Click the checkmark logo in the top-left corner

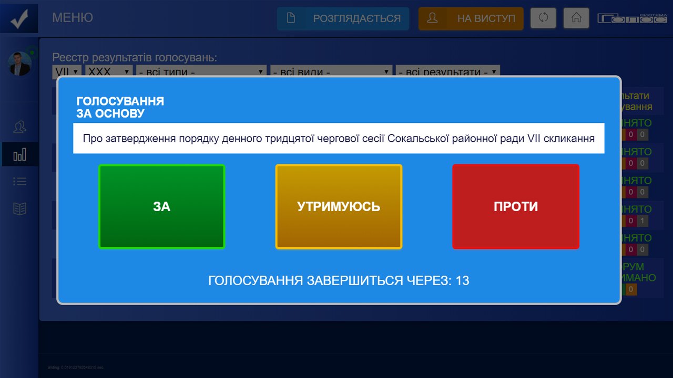[19, 18]
